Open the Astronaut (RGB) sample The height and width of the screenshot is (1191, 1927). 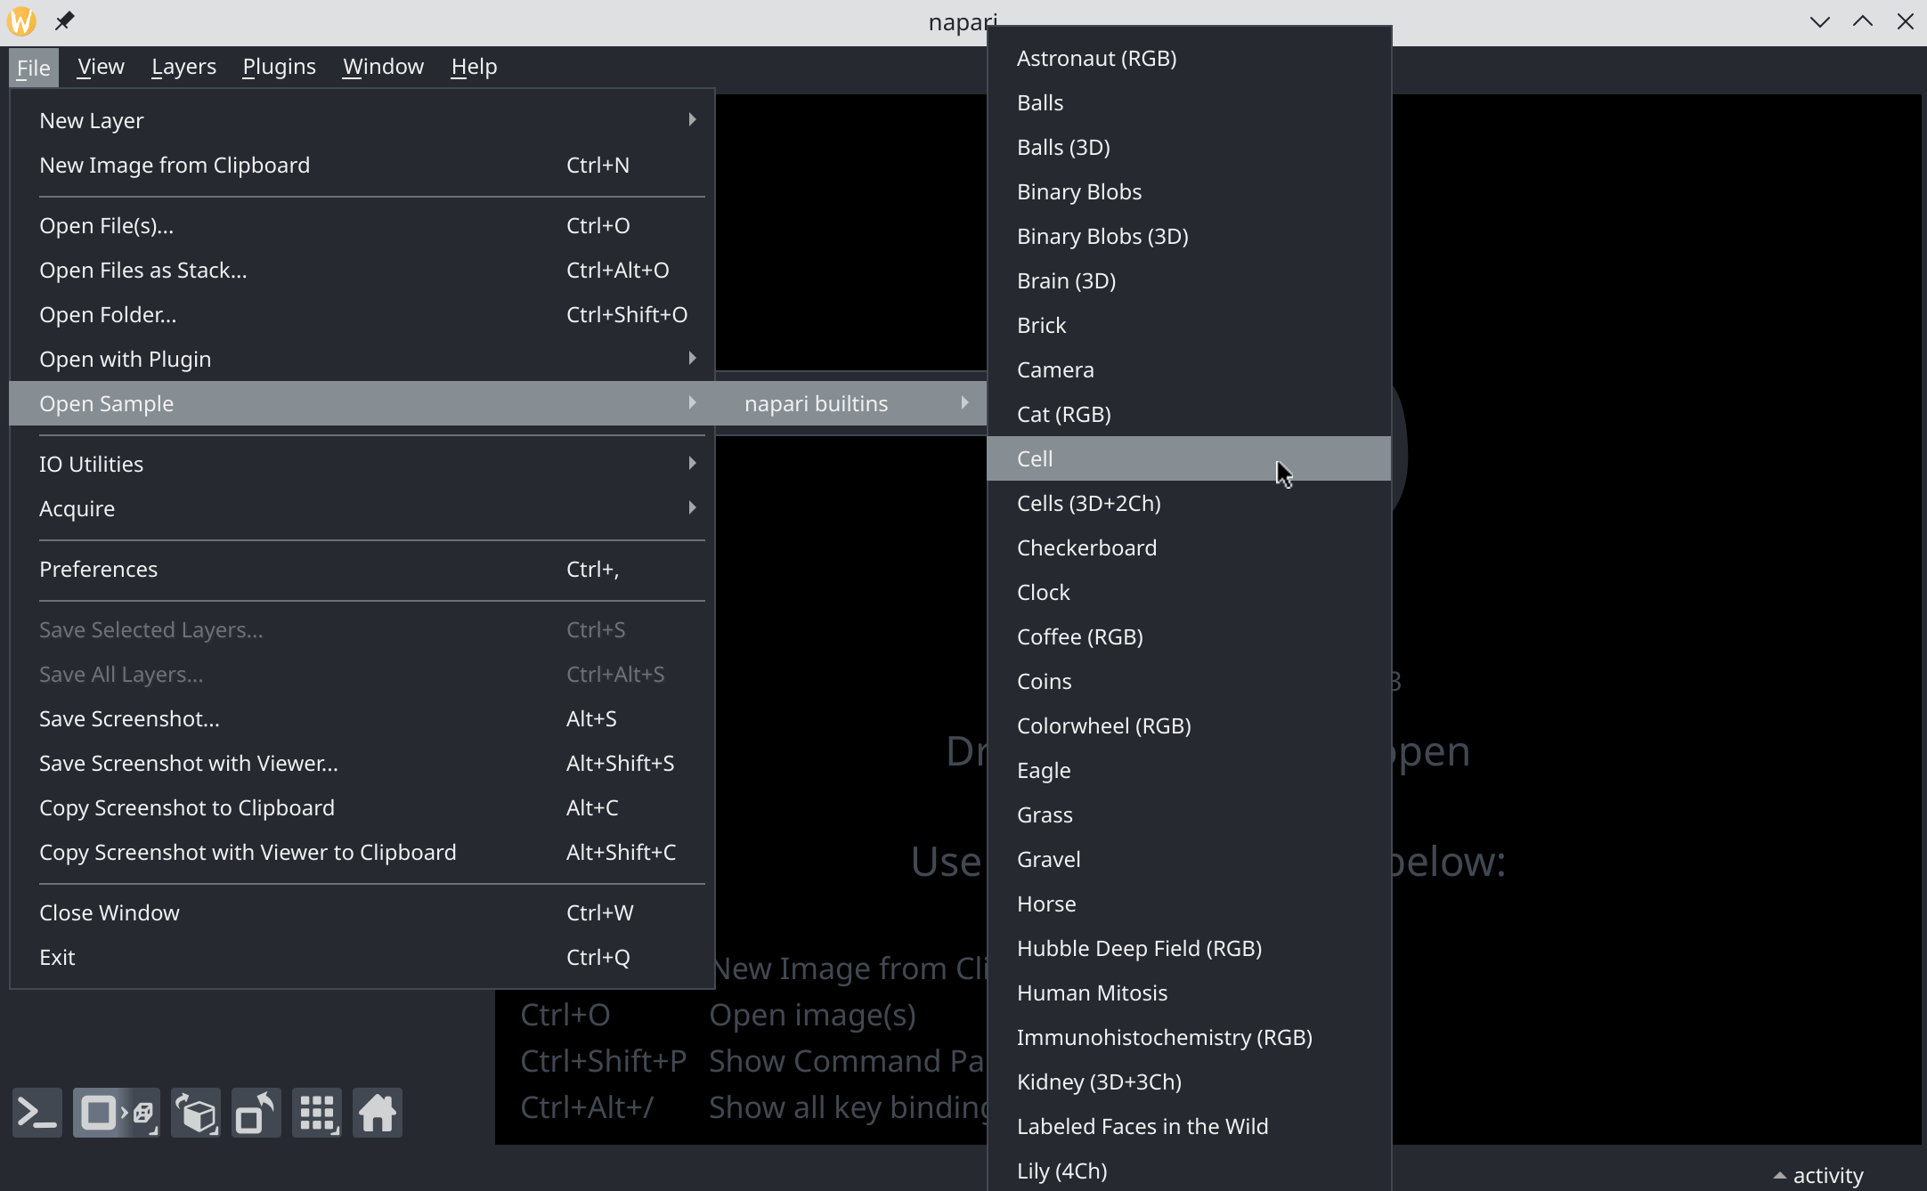click(x=1096, y=57)
